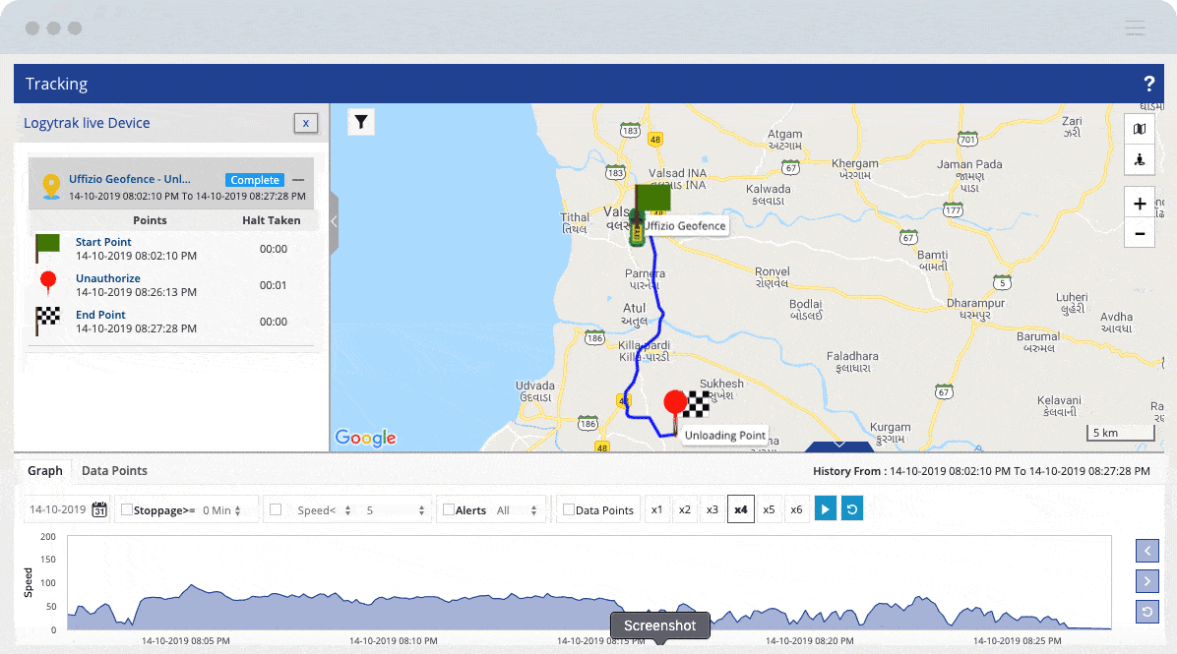Set playback speed to x3

pos(712,510)
